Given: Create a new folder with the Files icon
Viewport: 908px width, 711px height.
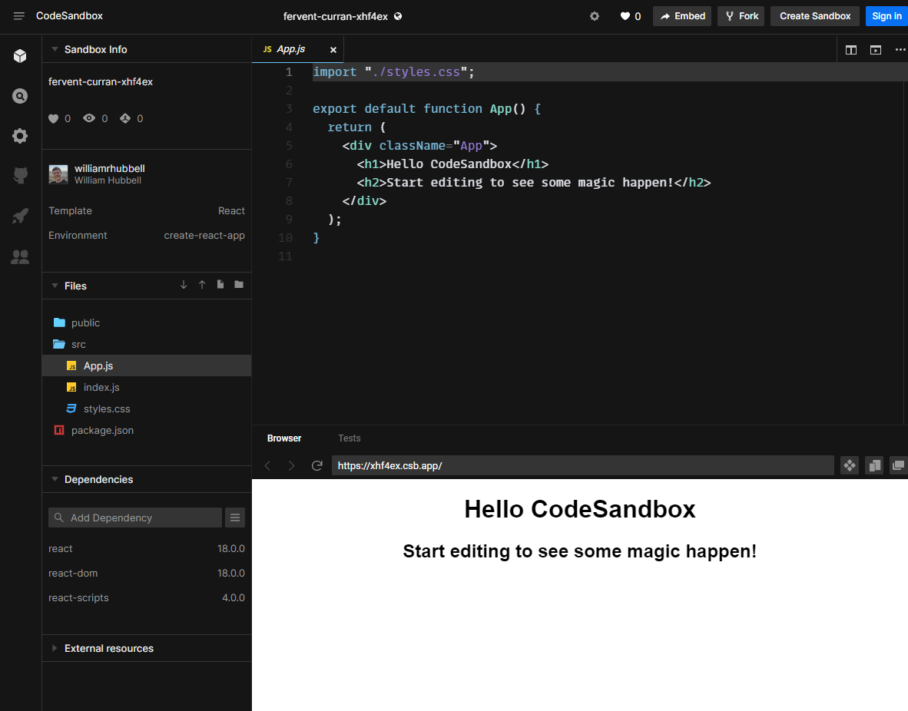Looking at the screenshot, I should [239, 285].
